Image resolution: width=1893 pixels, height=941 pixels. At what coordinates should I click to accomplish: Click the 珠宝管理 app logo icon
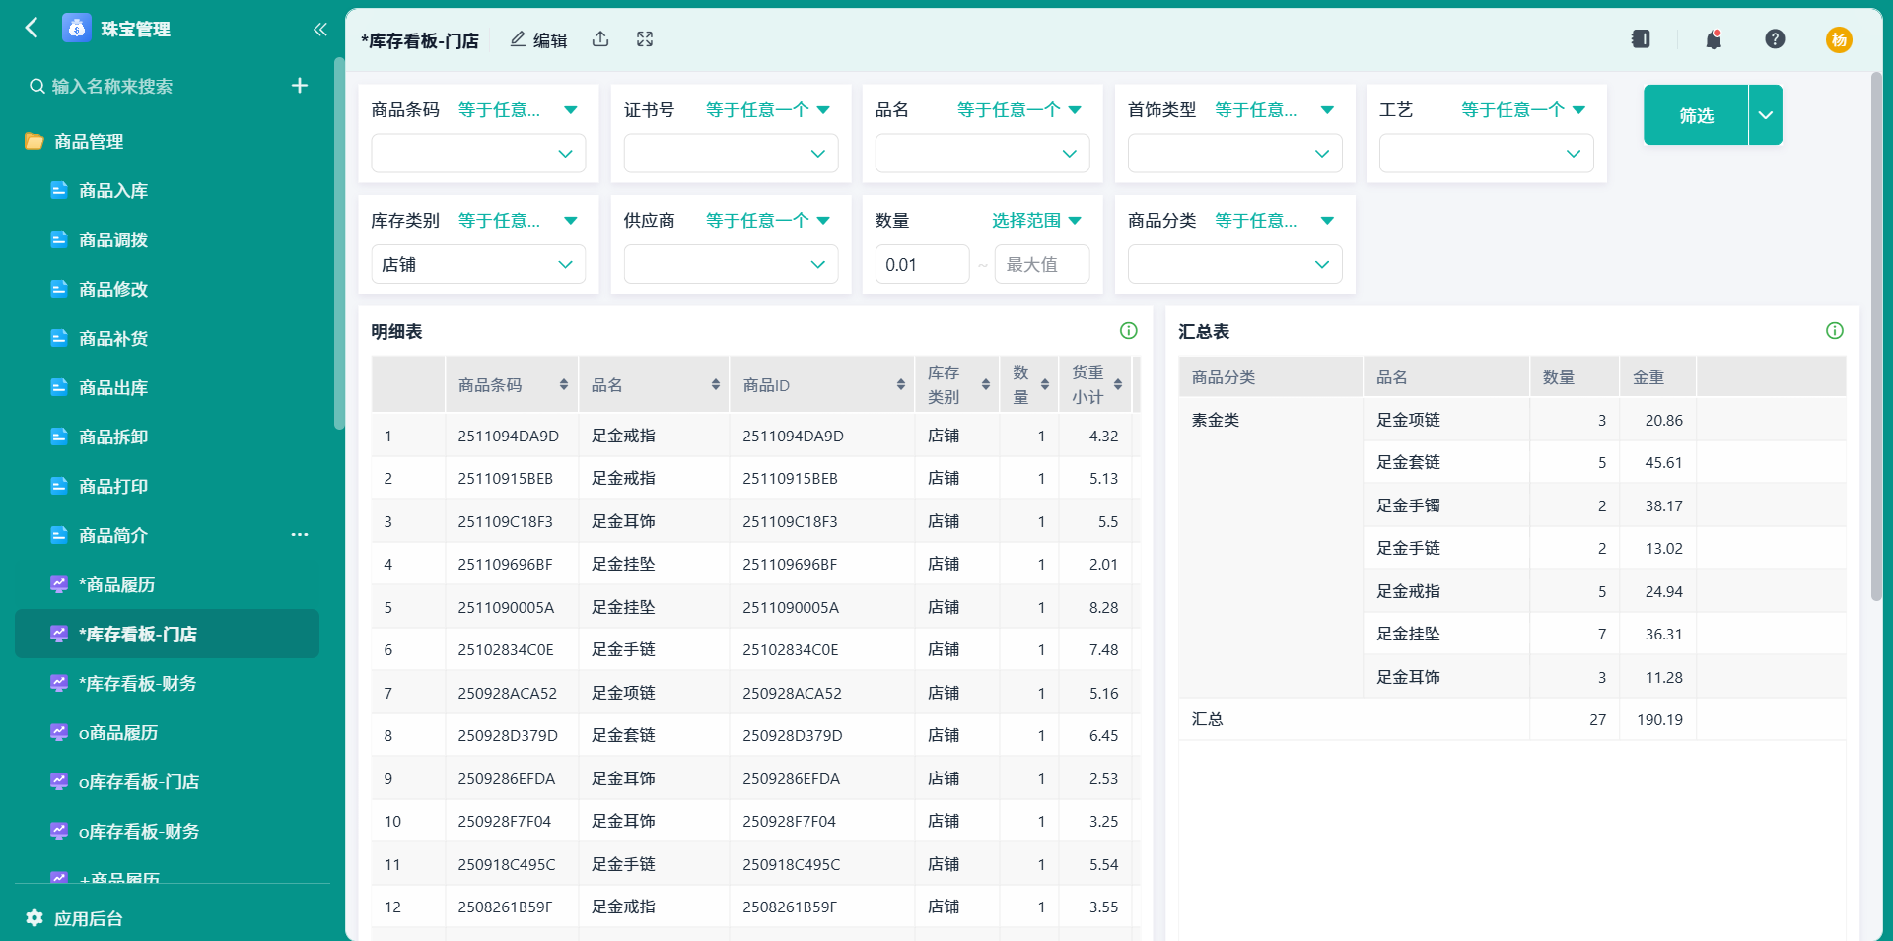[x=76, y=28]
